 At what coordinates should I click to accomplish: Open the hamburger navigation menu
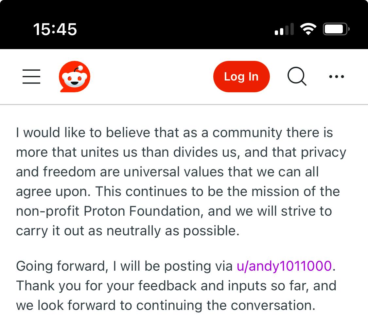[x=31, y=77]
